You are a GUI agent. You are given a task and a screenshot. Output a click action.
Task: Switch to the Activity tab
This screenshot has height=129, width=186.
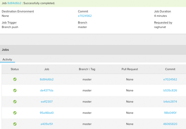[7, 60]
